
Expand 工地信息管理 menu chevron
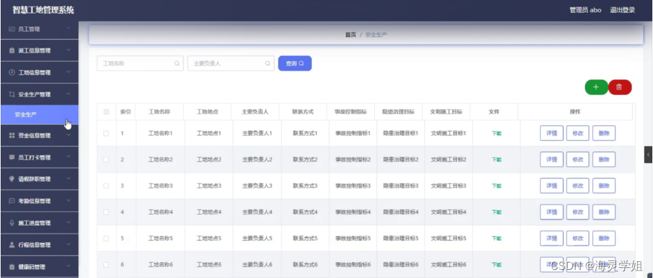click(x=69, y=72)
